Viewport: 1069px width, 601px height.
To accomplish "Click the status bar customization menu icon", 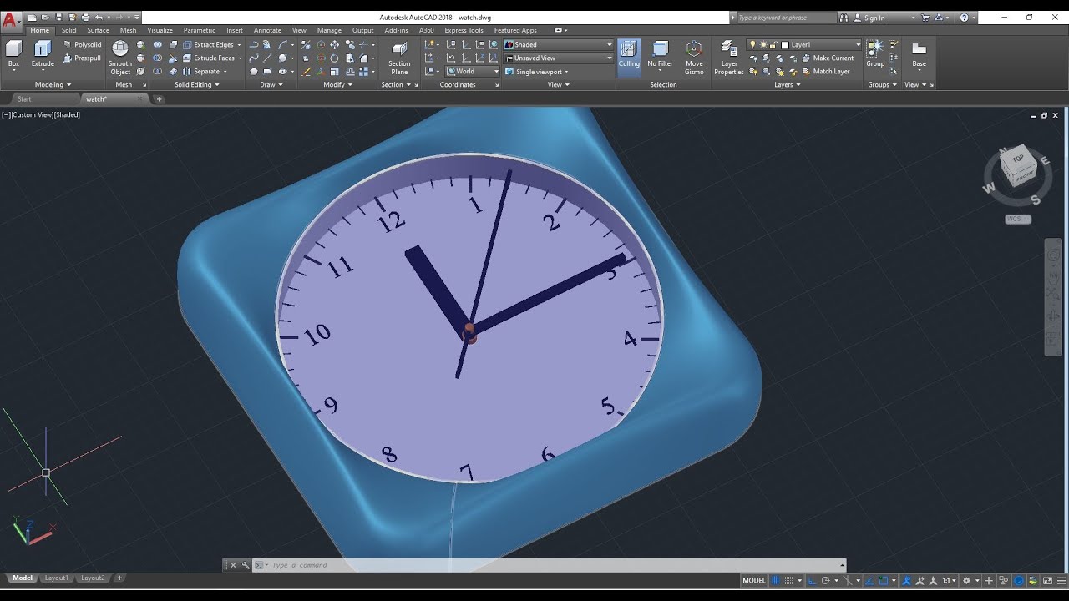I will tap(1060, 580).
